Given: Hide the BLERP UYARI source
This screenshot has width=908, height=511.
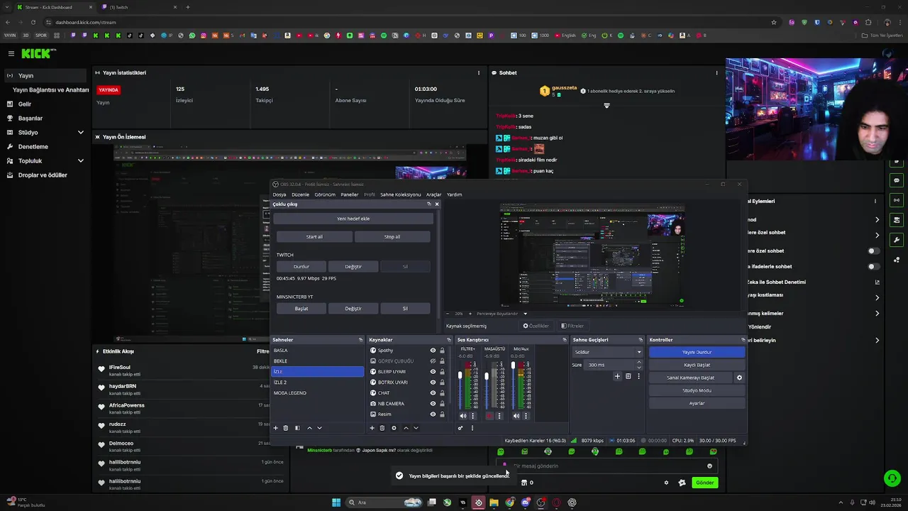Looking at the screenshot, I should pyautogui.click(x=433, y=372).
